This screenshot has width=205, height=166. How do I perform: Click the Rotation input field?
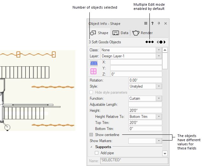[x=145, y=80]
